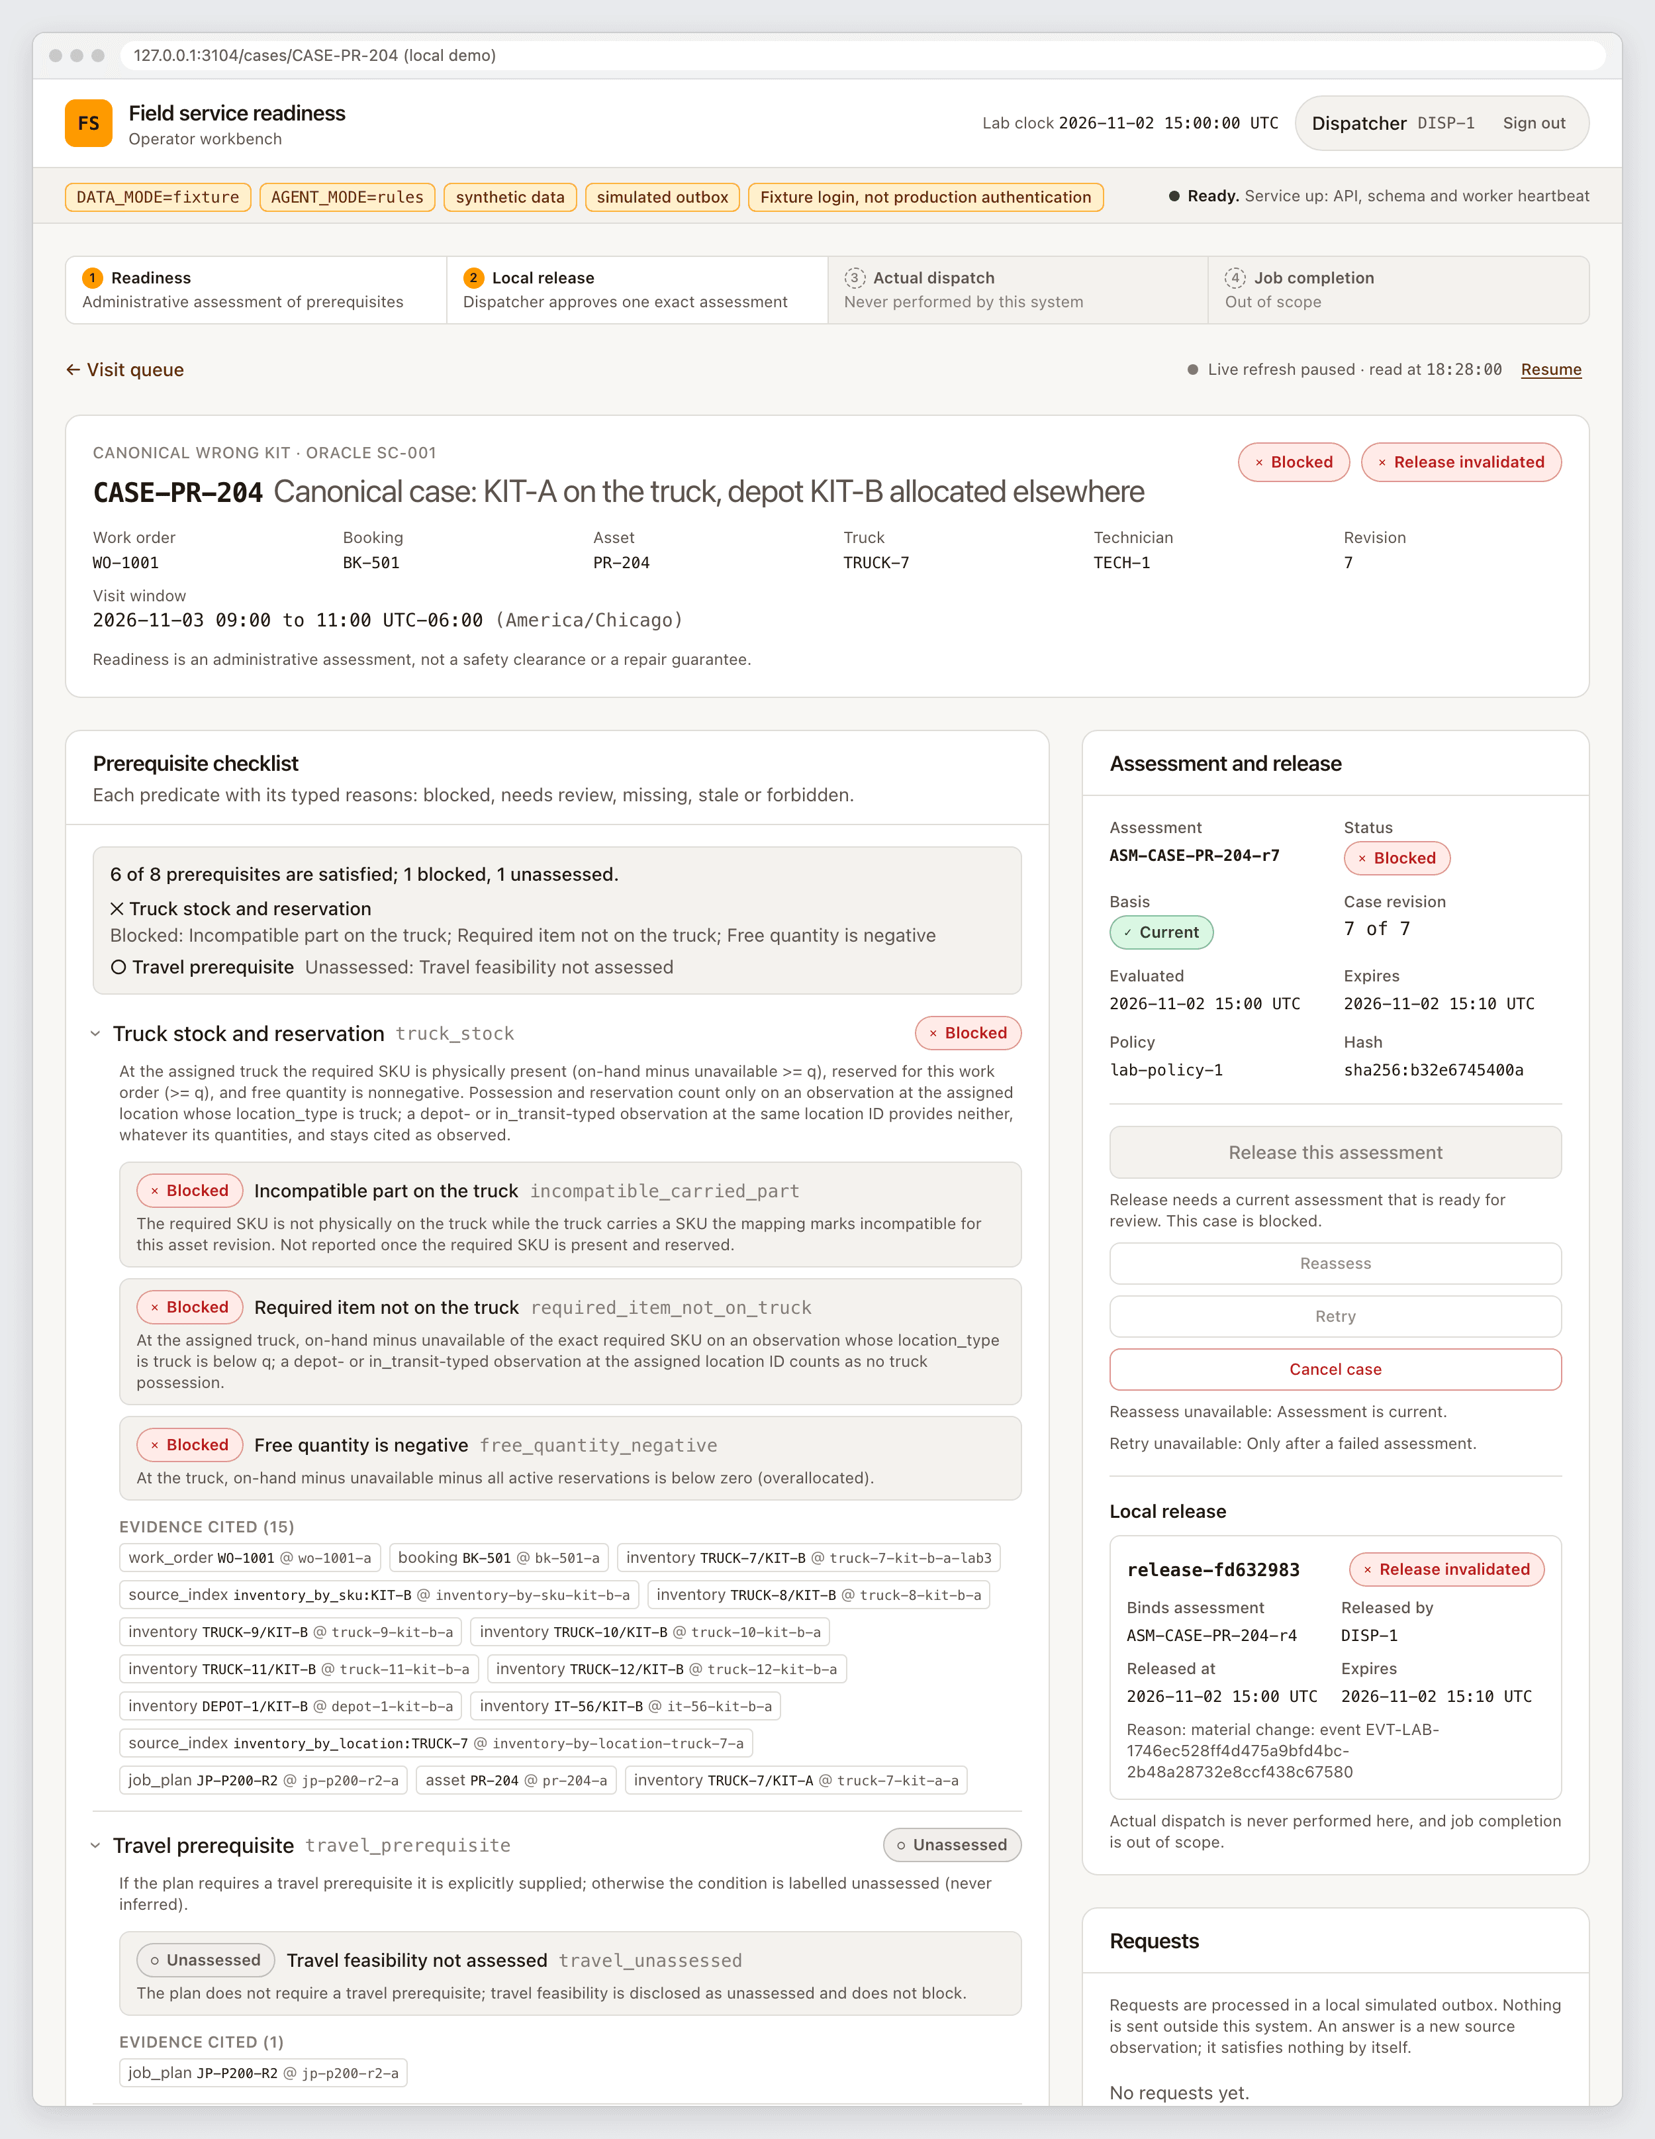
Task: Click the Release this assessment button
Action: click(1336, 1153)
